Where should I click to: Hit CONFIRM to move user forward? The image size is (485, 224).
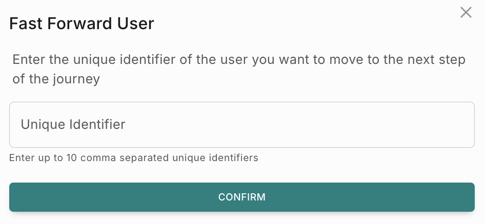pos(241,197)
